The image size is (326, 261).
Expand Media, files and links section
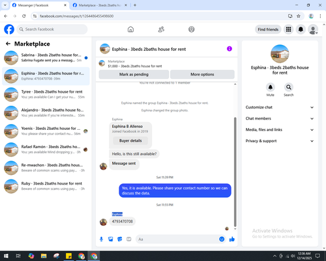[280, 130]
